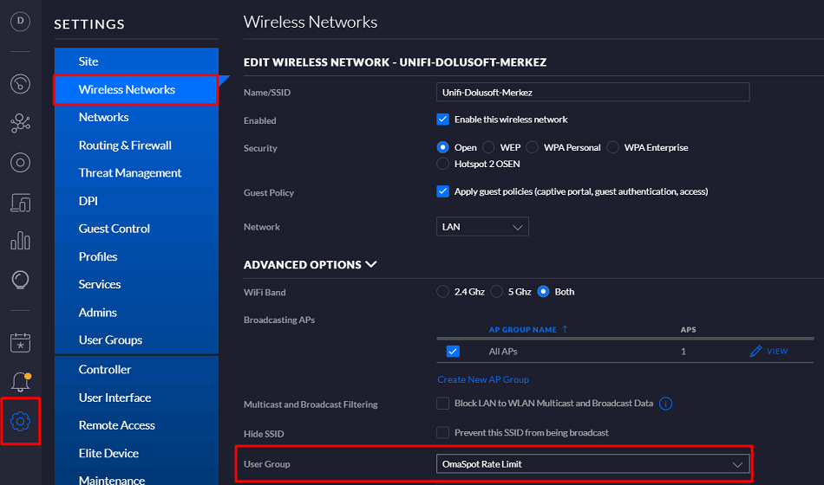
Task: Click the multicast filtering info icon
Action: pyautogui.click(x=665, y=404)
